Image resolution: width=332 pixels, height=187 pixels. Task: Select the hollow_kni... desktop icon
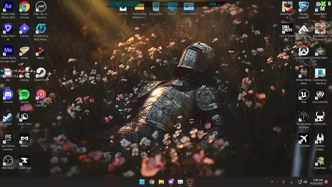(320, 119)
